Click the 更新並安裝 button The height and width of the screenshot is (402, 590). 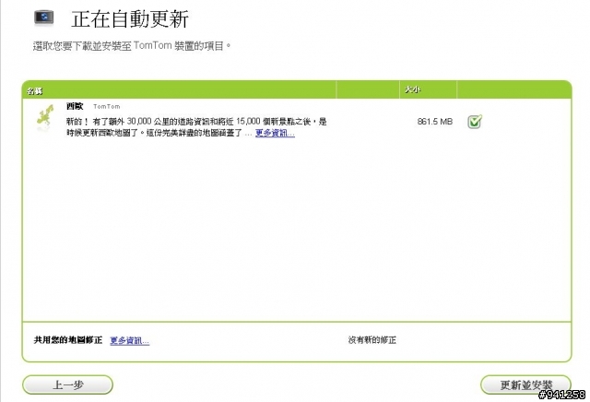coord(525,384)
